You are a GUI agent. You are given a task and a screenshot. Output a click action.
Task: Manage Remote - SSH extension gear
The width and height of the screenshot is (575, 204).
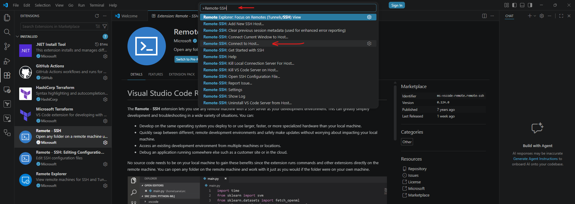105,143
